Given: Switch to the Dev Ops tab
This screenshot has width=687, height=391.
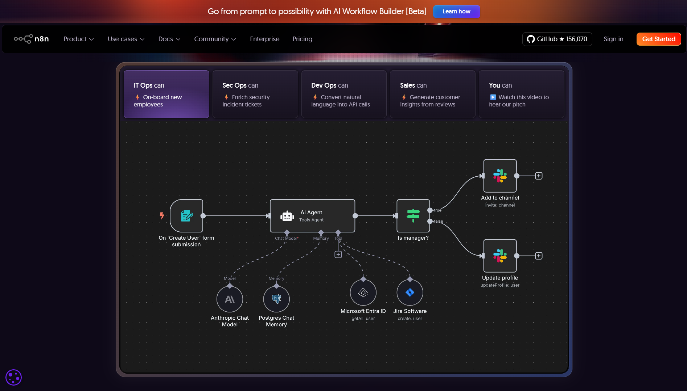Looking at the screenshot, I should (x=344, y=94).
